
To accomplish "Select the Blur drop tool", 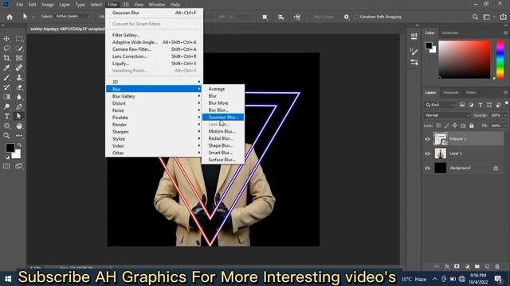I will [x=19, y=97].
